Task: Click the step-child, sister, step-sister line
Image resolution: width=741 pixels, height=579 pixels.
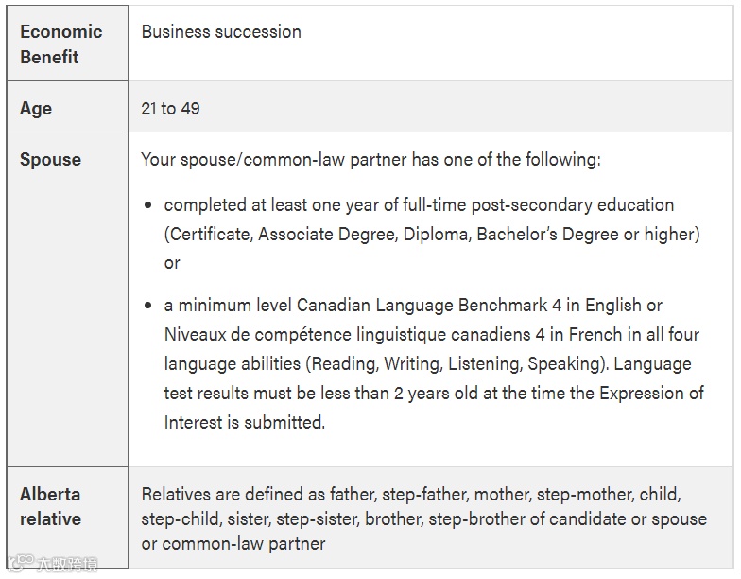Action: (x=423, y=518)
